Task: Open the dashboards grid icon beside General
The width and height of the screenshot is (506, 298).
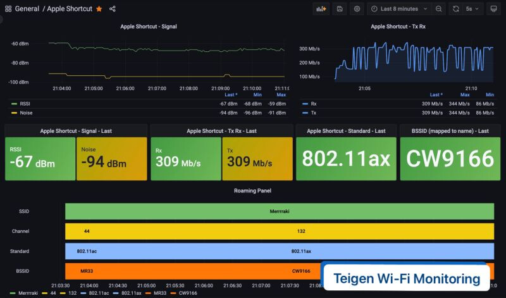Action: tap(8, 9)
